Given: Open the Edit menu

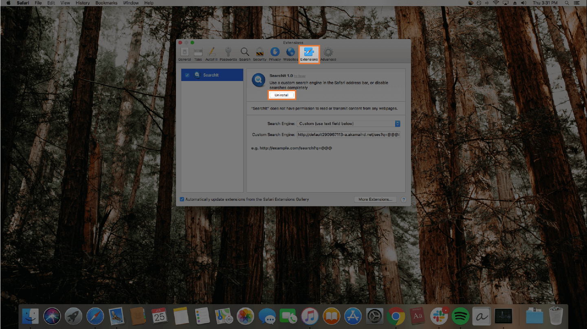Looking at the screenshot, I should [x=51, y=3].
